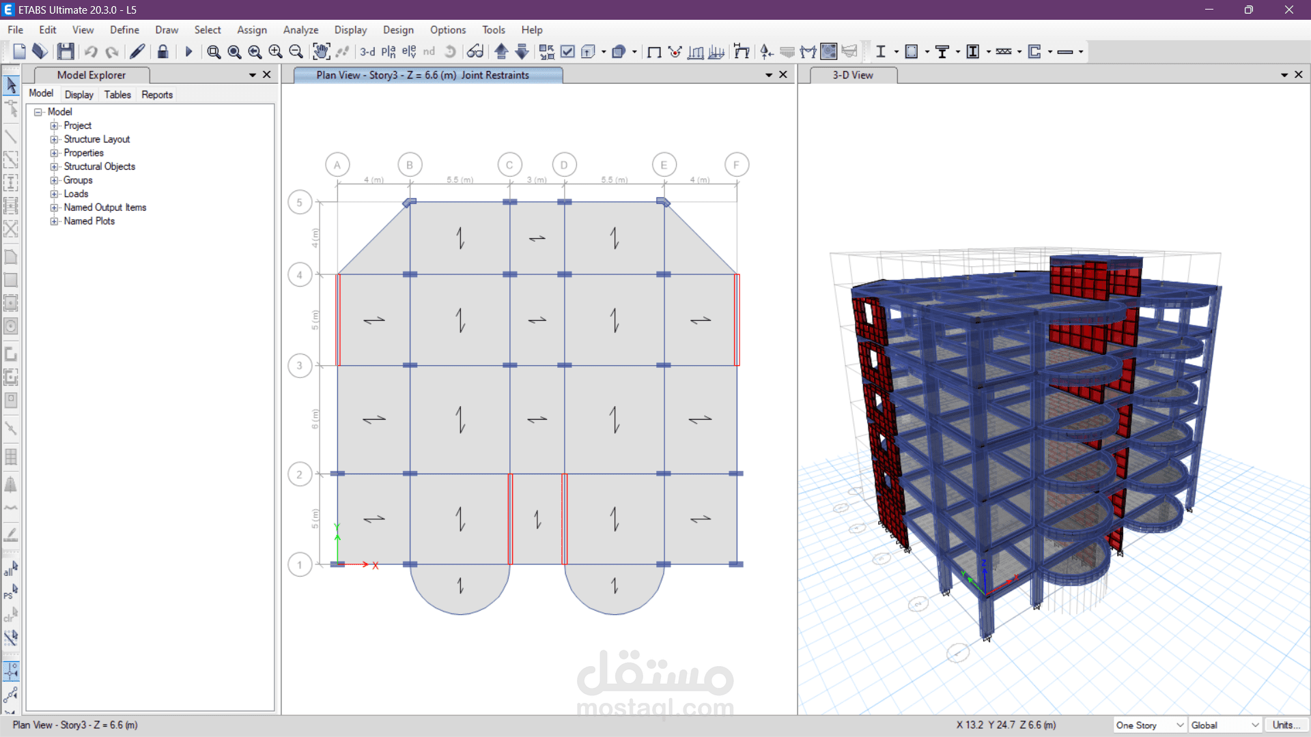Viewport: 1311px width, 737px height.
Task: Click the pencil refresh icon
Action: [137, 51]
